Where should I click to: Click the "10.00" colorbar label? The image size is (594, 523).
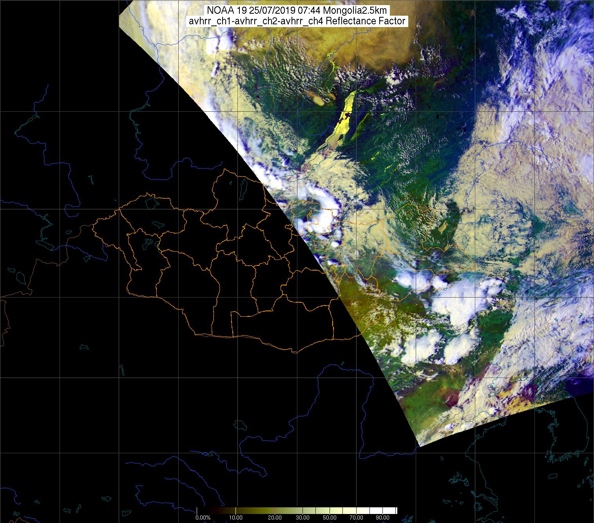tap(236, 518)
